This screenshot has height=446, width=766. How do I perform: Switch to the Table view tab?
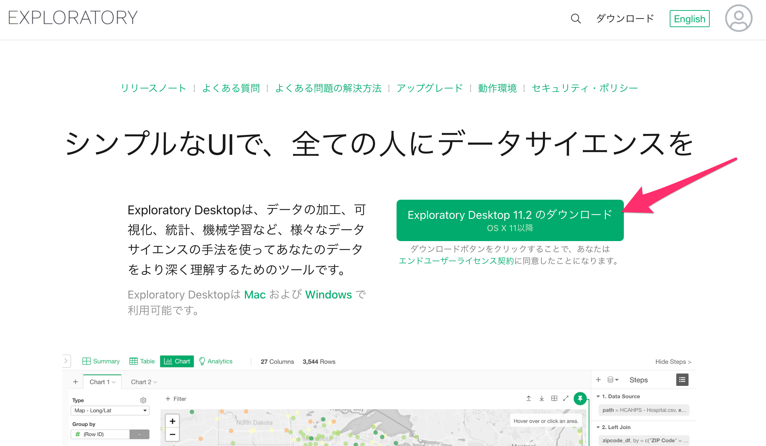click(142, 361)
